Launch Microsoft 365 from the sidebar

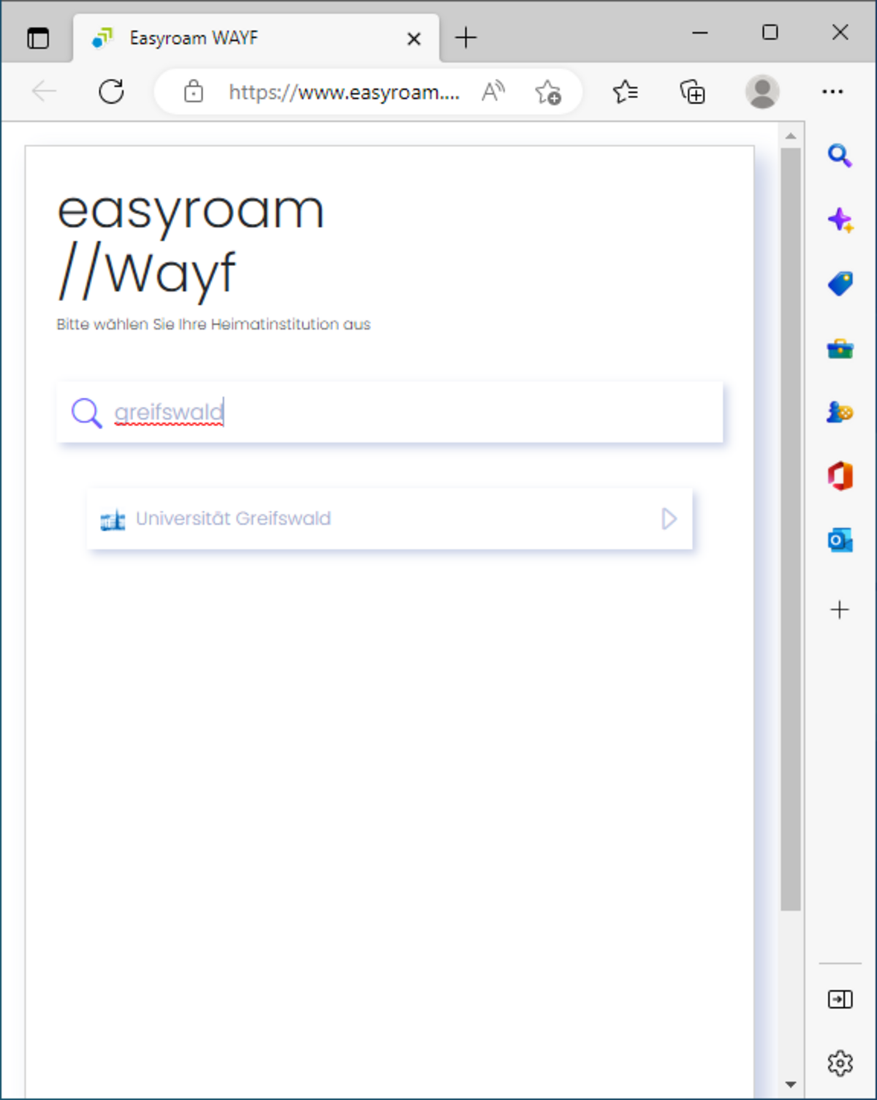coord(840,477)
